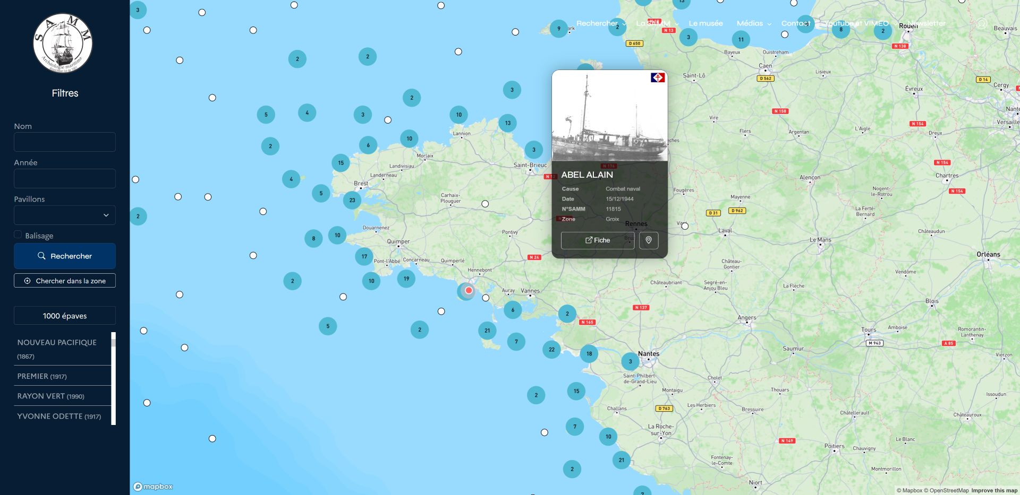Enable the Balisage checkbox

tap(18, 235)
